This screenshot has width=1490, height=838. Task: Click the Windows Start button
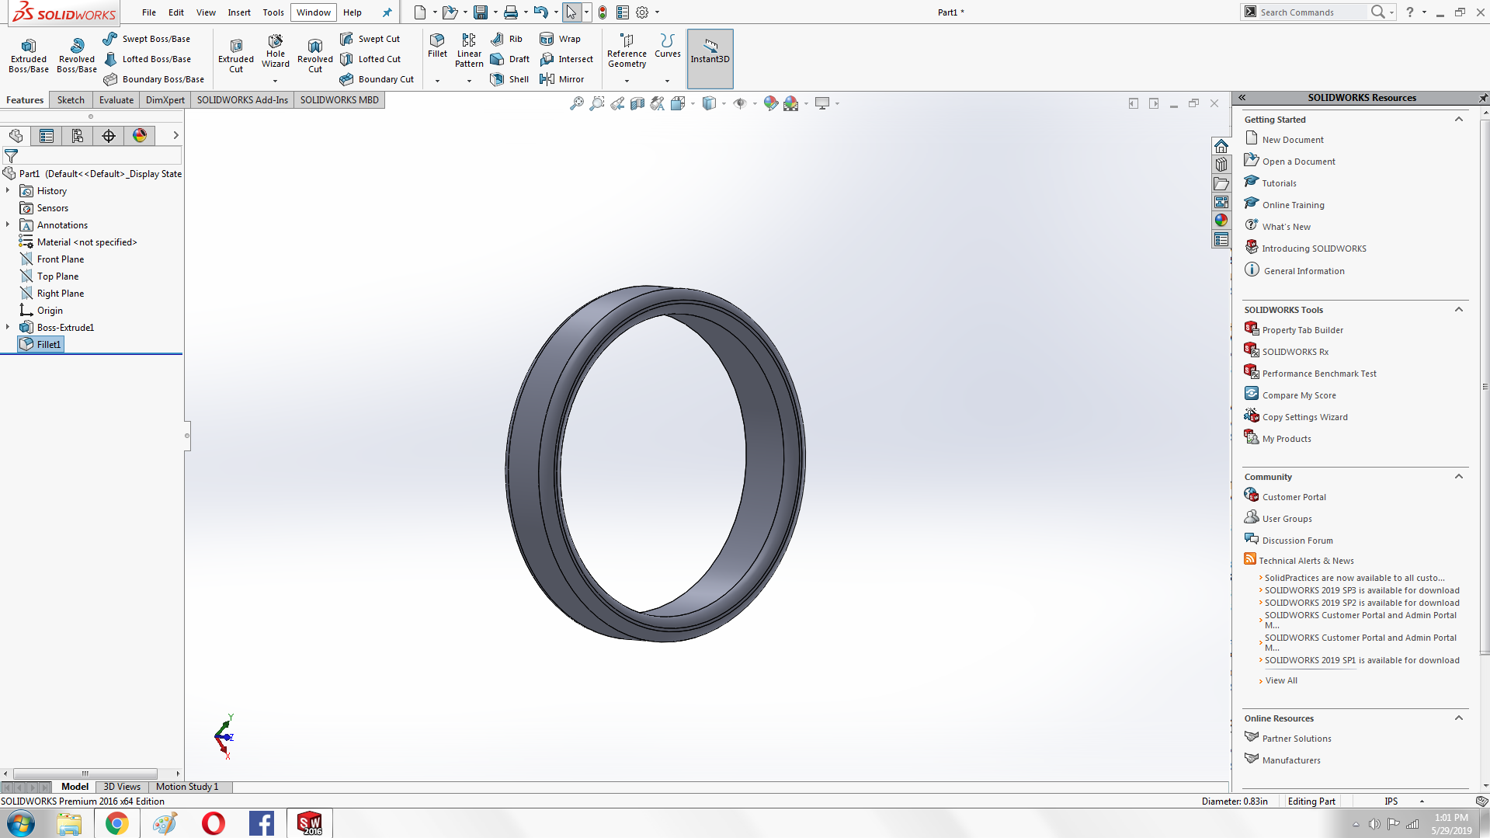(21, 823)
